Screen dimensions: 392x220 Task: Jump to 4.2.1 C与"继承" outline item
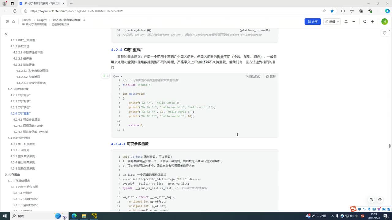click(21, 95)
